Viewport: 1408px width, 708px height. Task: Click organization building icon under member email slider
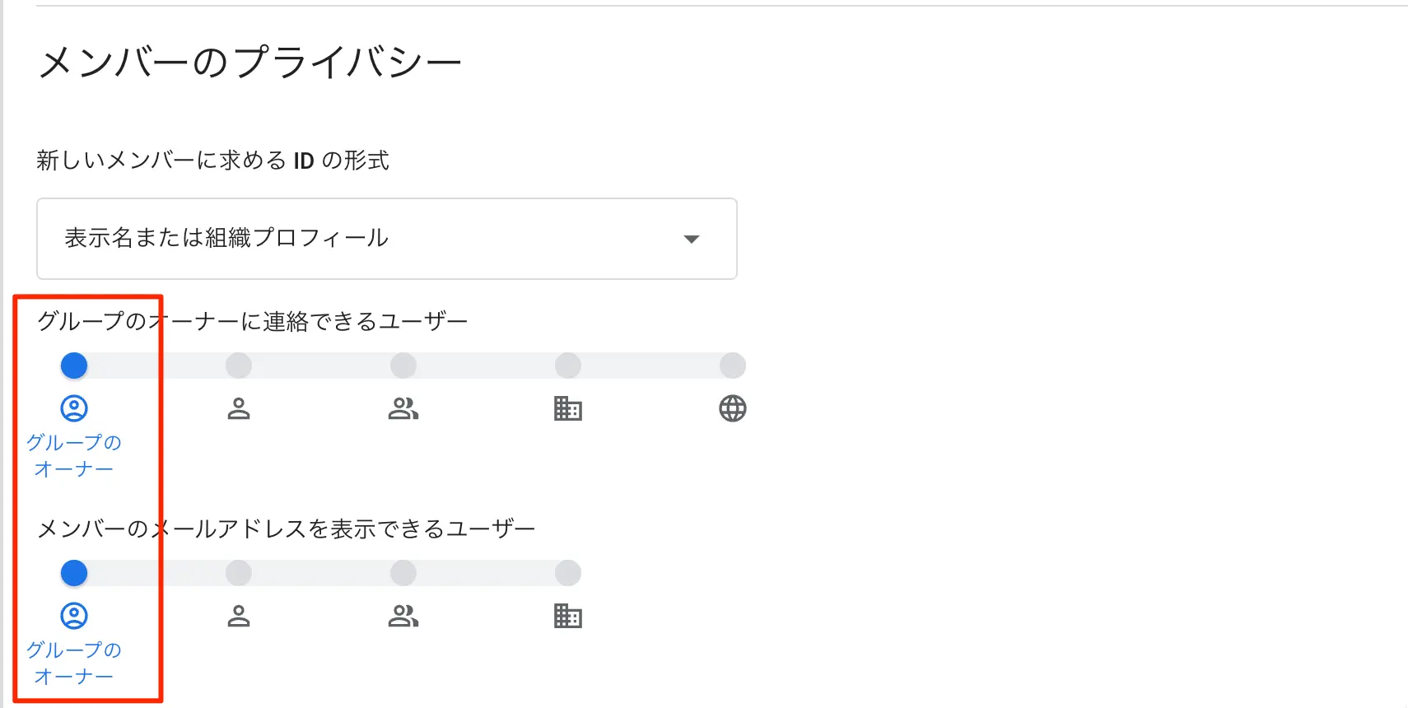568,616
